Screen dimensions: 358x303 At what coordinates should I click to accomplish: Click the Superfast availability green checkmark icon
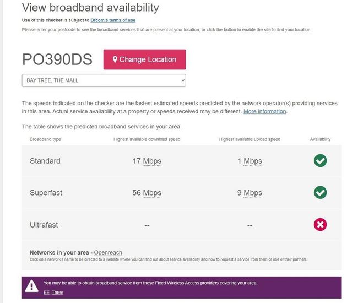pos(320,192)
